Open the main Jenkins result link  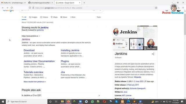pos(26,39)
